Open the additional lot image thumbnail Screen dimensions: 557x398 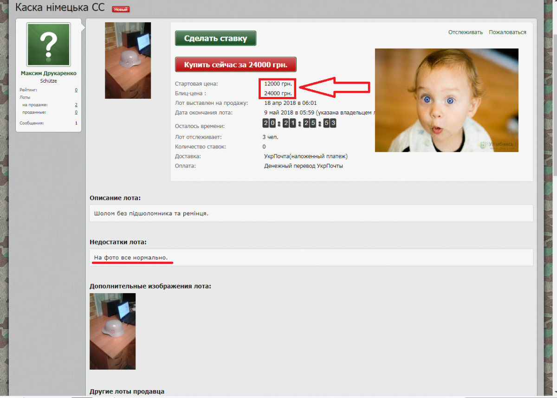pyautogui.click(x=112, y=331)
